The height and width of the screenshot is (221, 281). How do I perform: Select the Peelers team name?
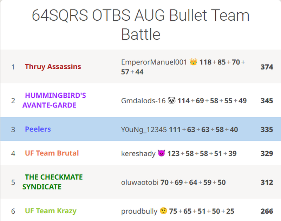tap(38, 129)
